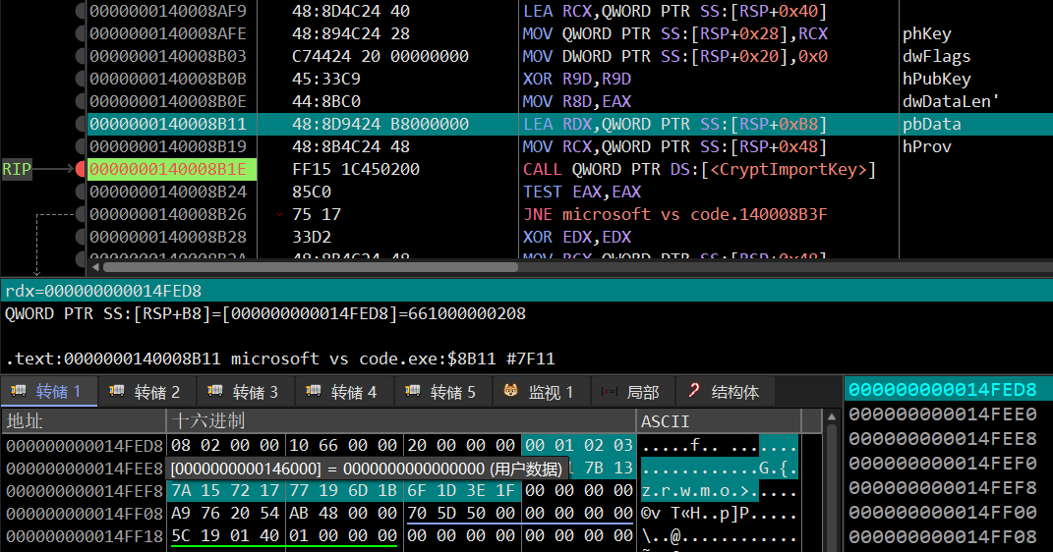Select the XOR R9D,R9D instruction
1053x552 pixels.
point(577,80)
